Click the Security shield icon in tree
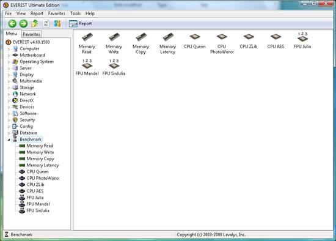 coord(15,120)
